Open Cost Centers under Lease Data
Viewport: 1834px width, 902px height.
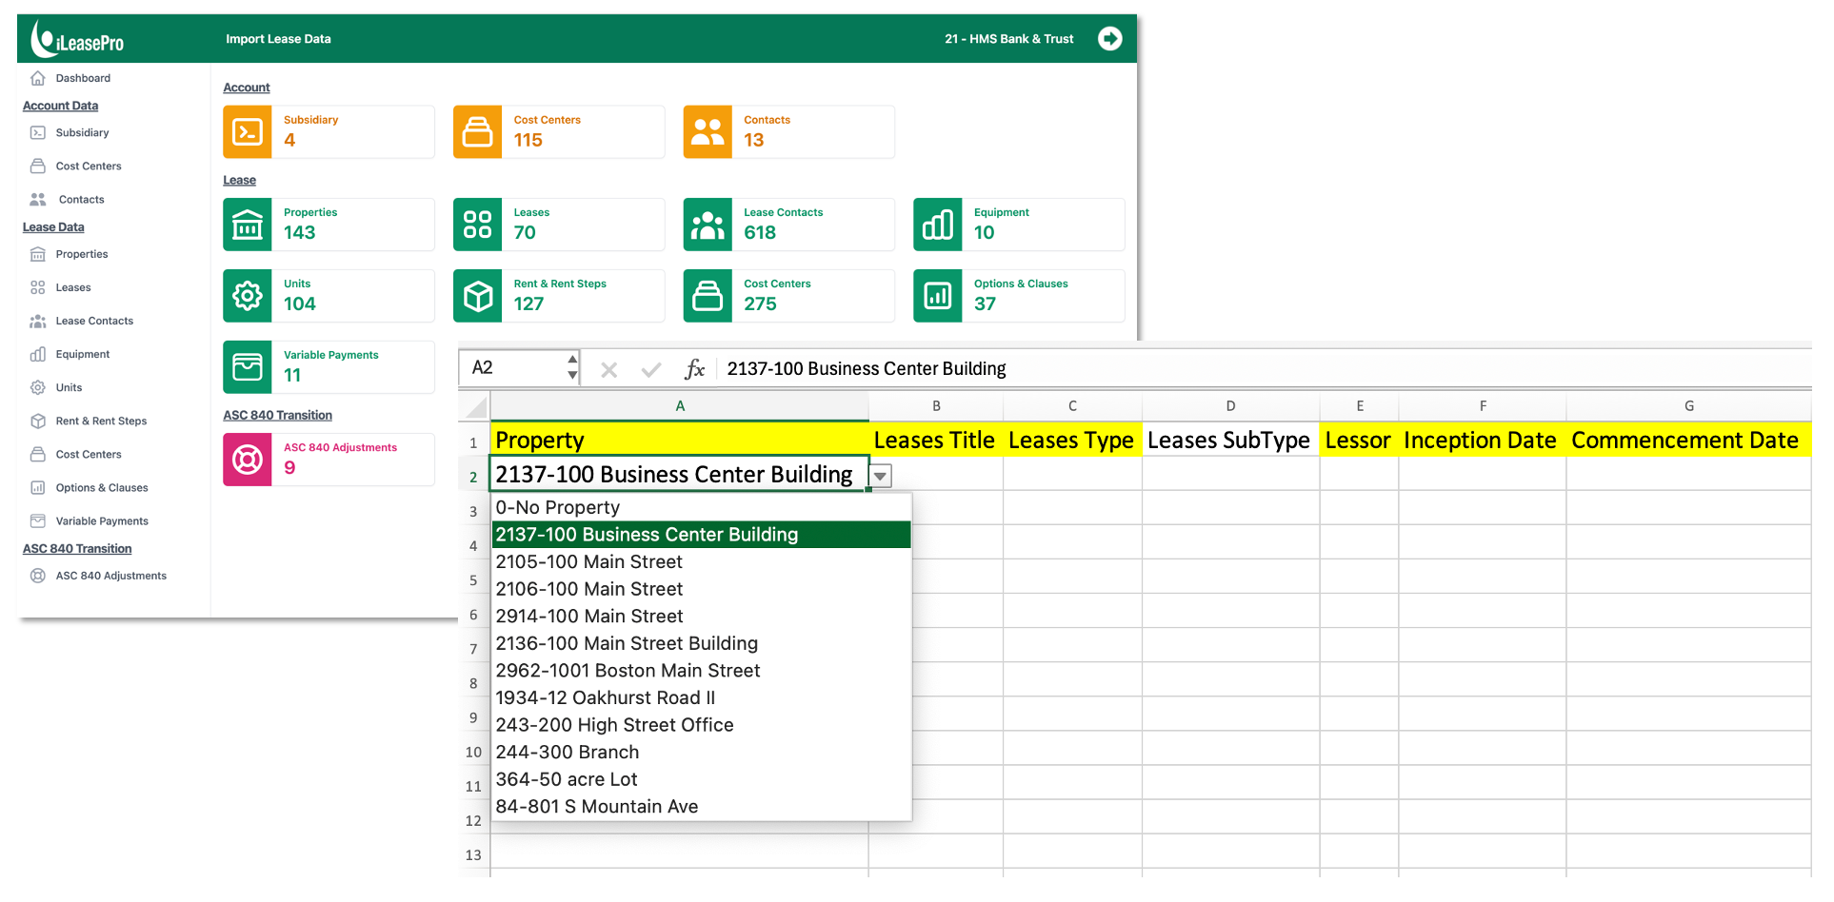89,454
